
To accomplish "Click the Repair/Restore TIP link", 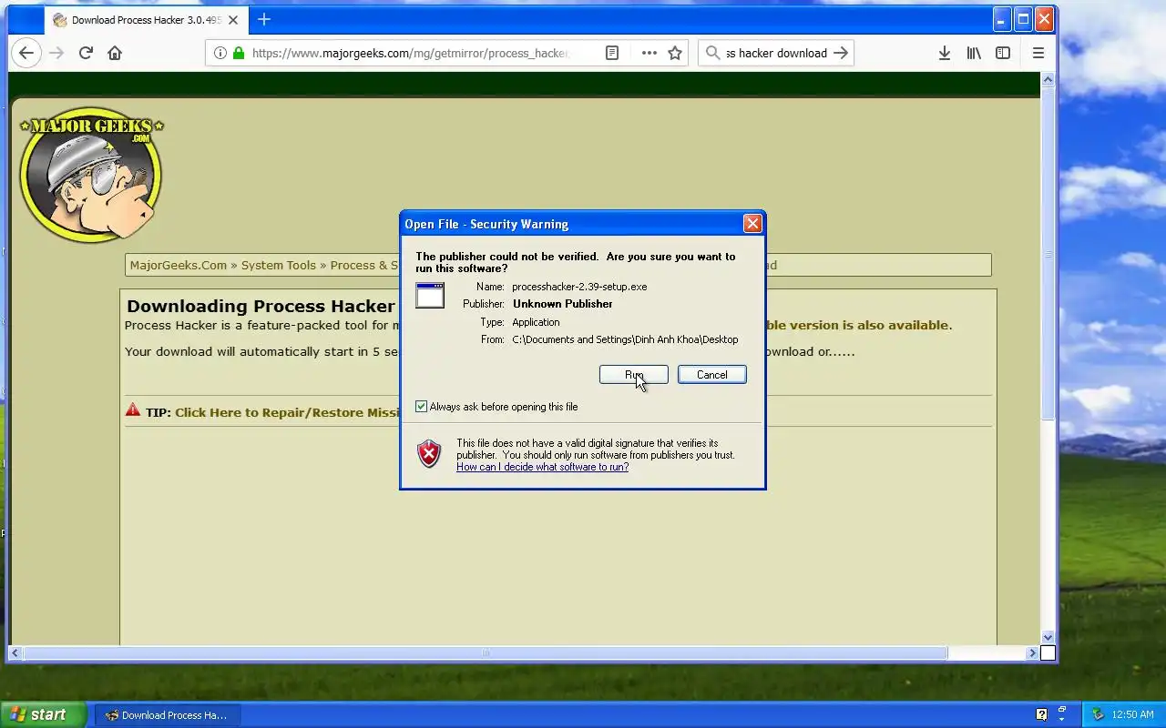I will pyautogui.click(x=288, y=412).
